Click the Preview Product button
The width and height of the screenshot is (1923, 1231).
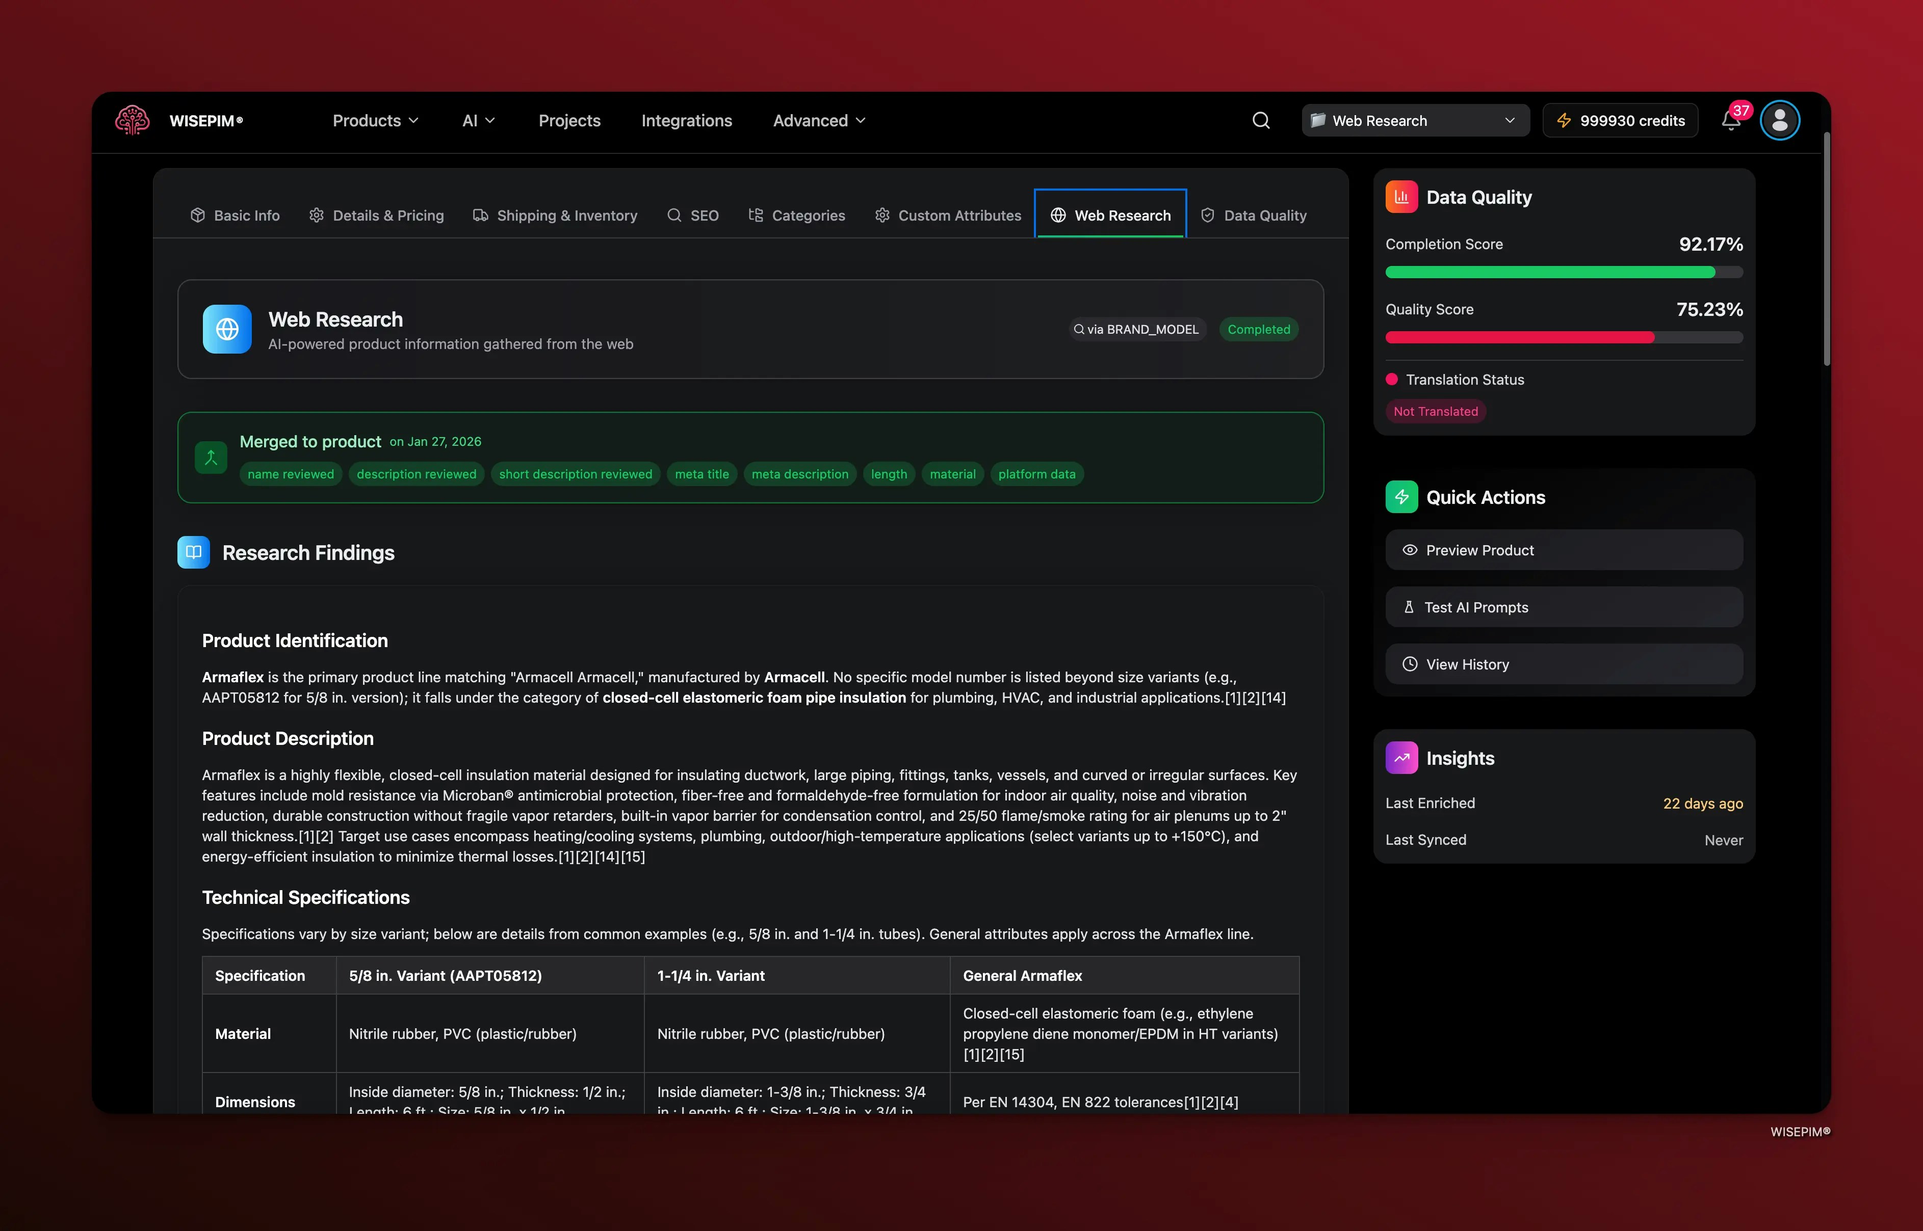pos(1563,550)
